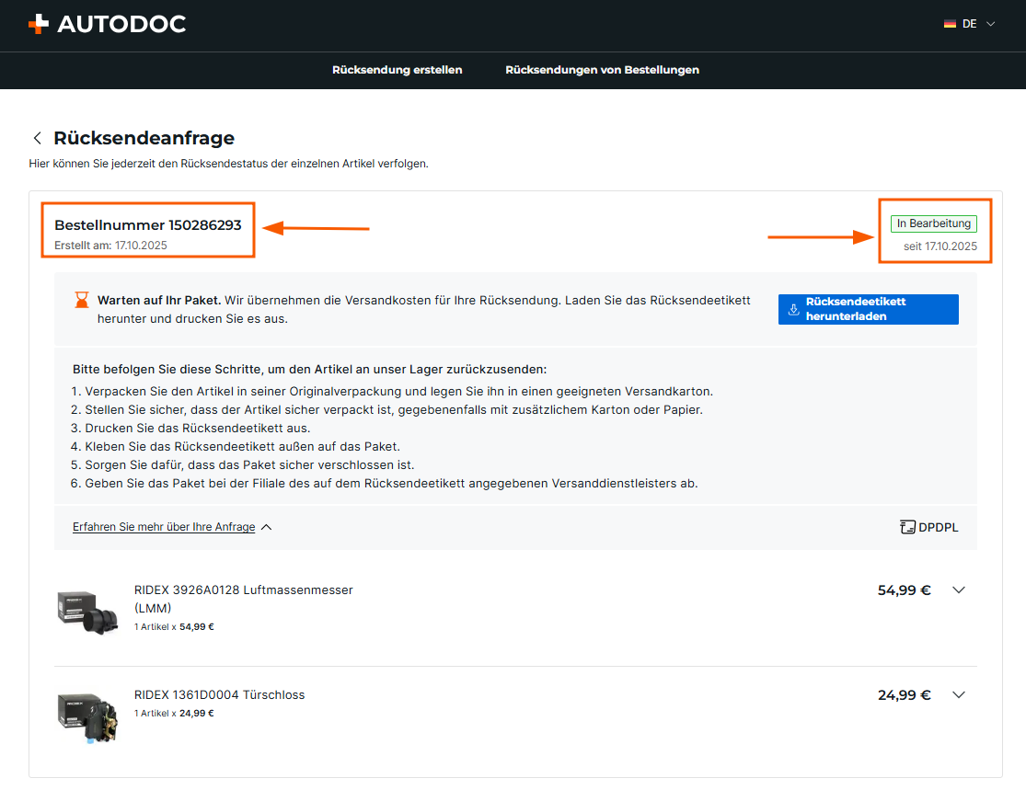The image size is (1026, 790).
Task: Click the AUTODOC logo
Action: (108, 24)
